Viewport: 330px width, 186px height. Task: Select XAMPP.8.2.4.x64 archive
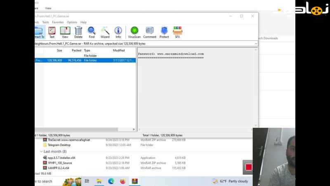click(58, 168)
